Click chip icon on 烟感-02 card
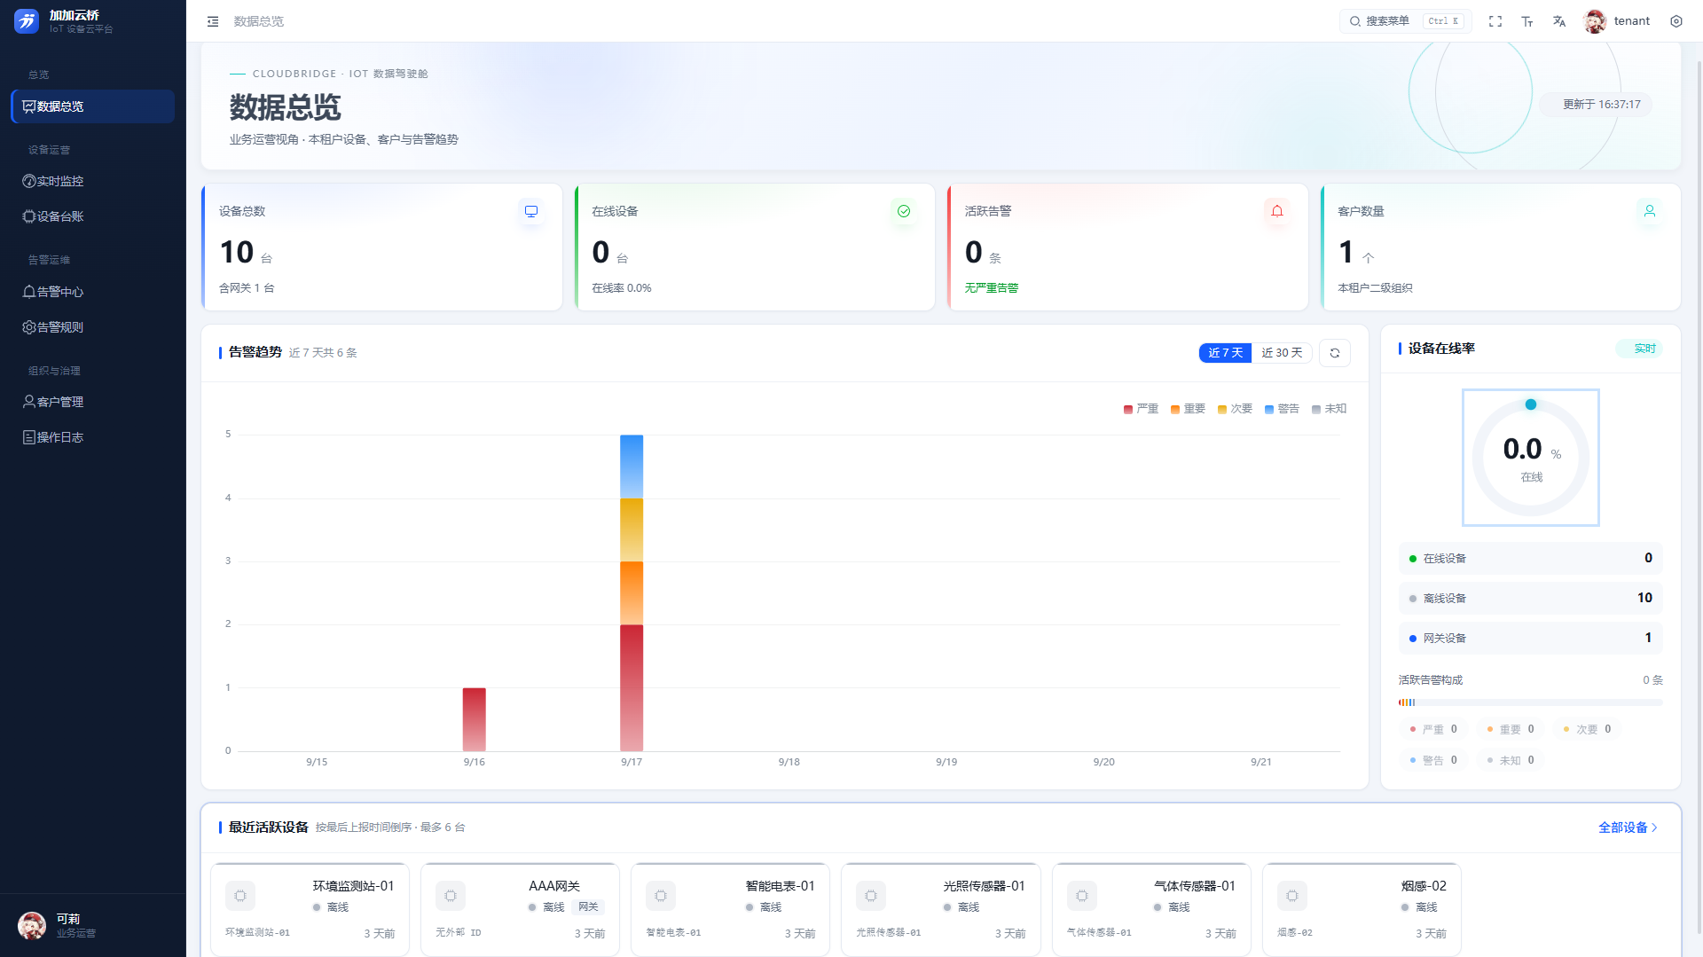Screen dimensions: 1703x957 1292,896
